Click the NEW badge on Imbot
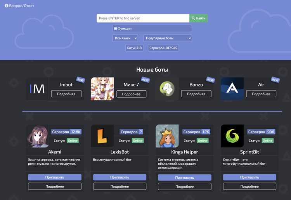 [81, 79]
